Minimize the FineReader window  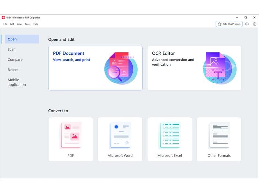click(x=237, y=17)
